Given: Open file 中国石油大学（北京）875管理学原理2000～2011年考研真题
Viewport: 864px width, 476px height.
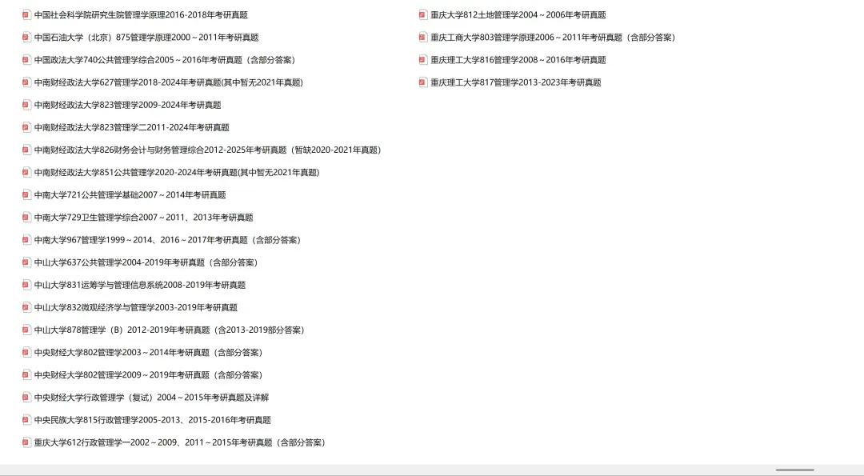Looking at the screenshot, I should click(x=146, y=38).
